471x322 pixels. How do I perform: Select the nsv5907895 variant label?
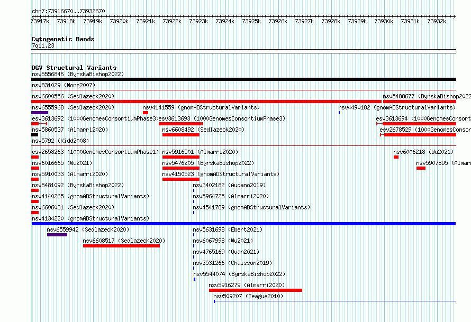[443, 163]
